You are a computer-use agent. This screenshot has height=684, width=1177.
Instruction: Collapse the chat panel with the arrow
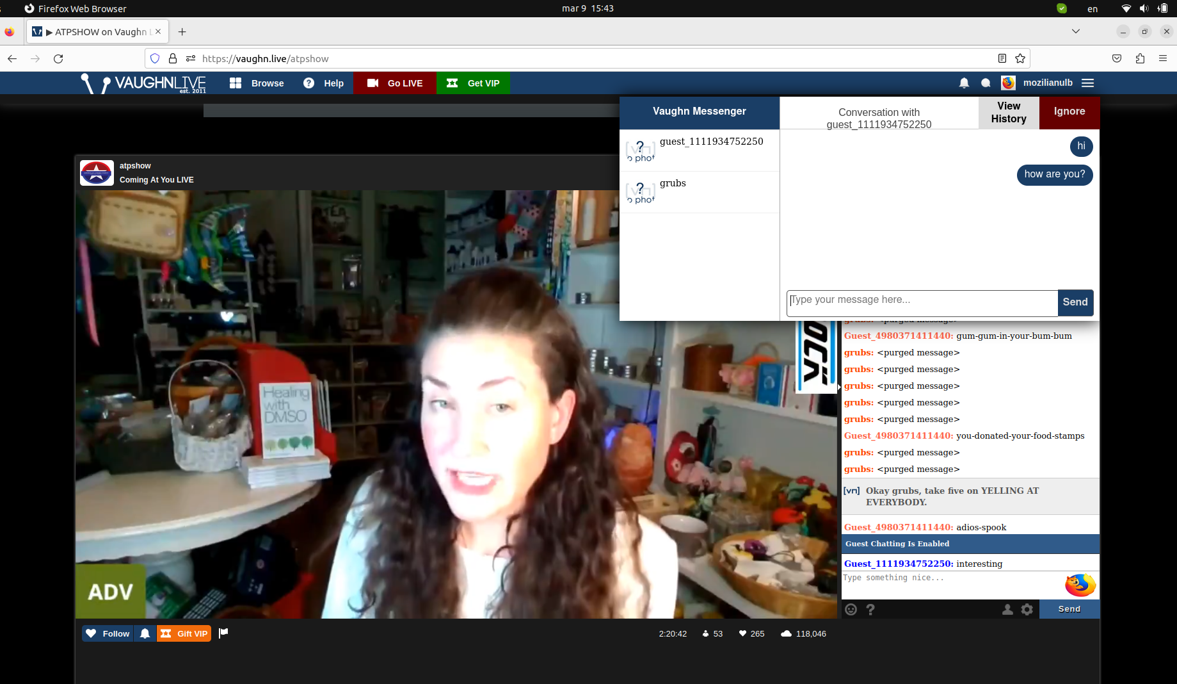point(838,387)
